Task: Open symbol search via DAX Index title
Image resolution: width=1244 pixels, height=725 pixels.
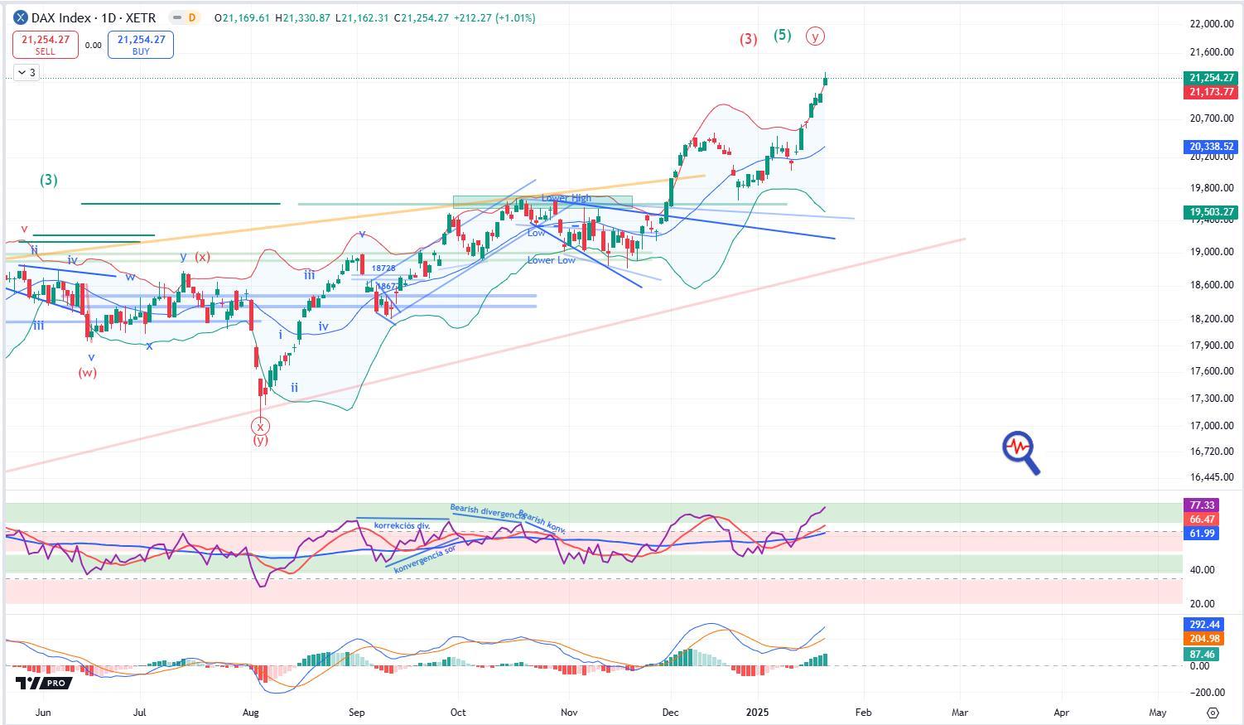Action: (x=93, y=17)
